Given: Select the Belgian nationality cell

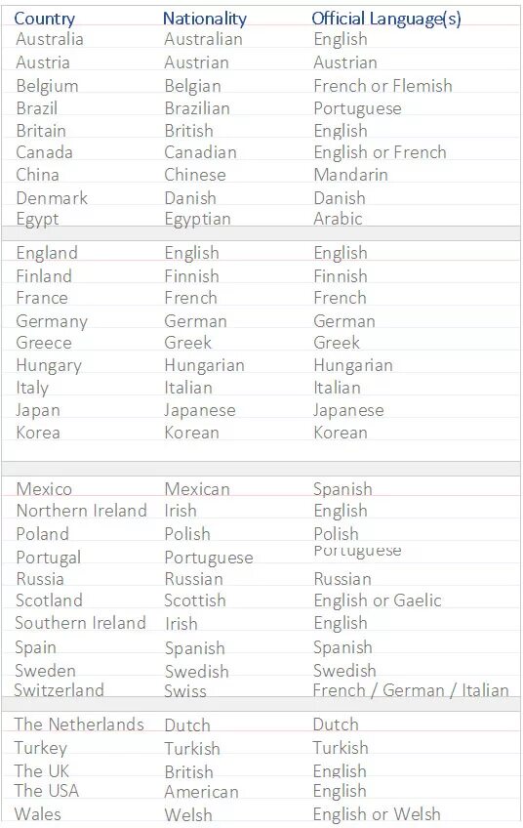Looking at the screenshot, I should (192, 86).
